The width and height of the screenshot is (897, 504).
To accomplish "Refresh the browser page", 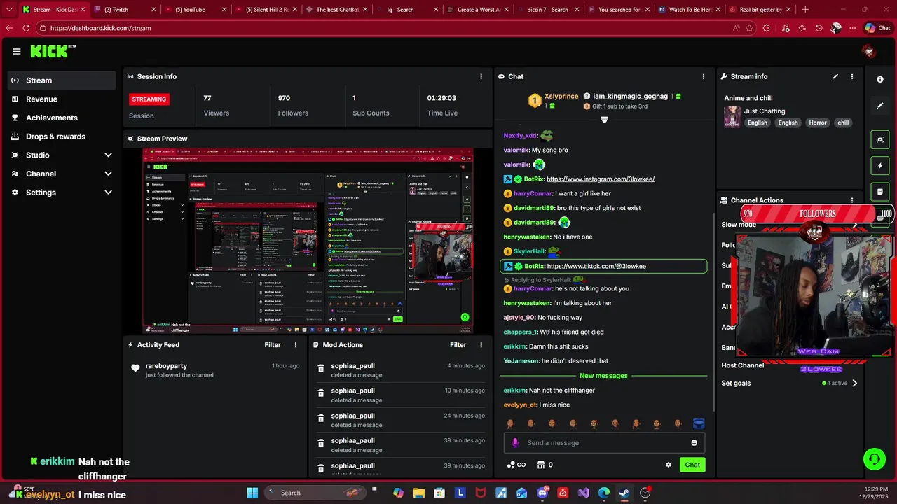I will (x=26, y=28).
